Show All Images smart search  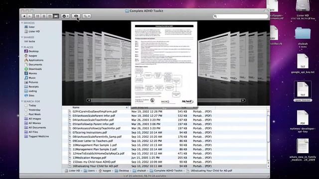tap(33, 119)
